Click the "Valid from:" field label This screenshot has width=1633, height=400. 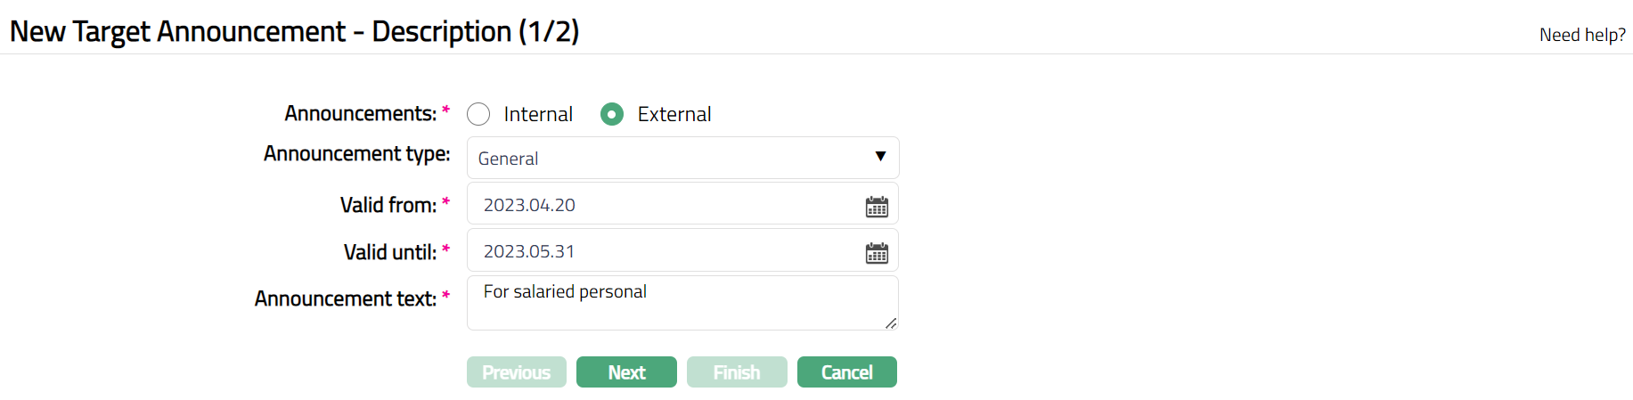tap(388, 206)
